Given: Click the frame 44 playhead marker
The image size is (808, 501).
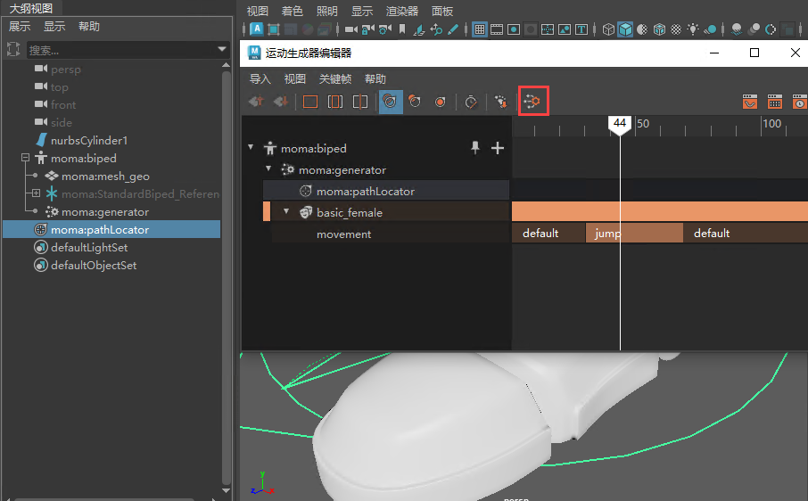Looking at the screenshot, I should point(620,125).
